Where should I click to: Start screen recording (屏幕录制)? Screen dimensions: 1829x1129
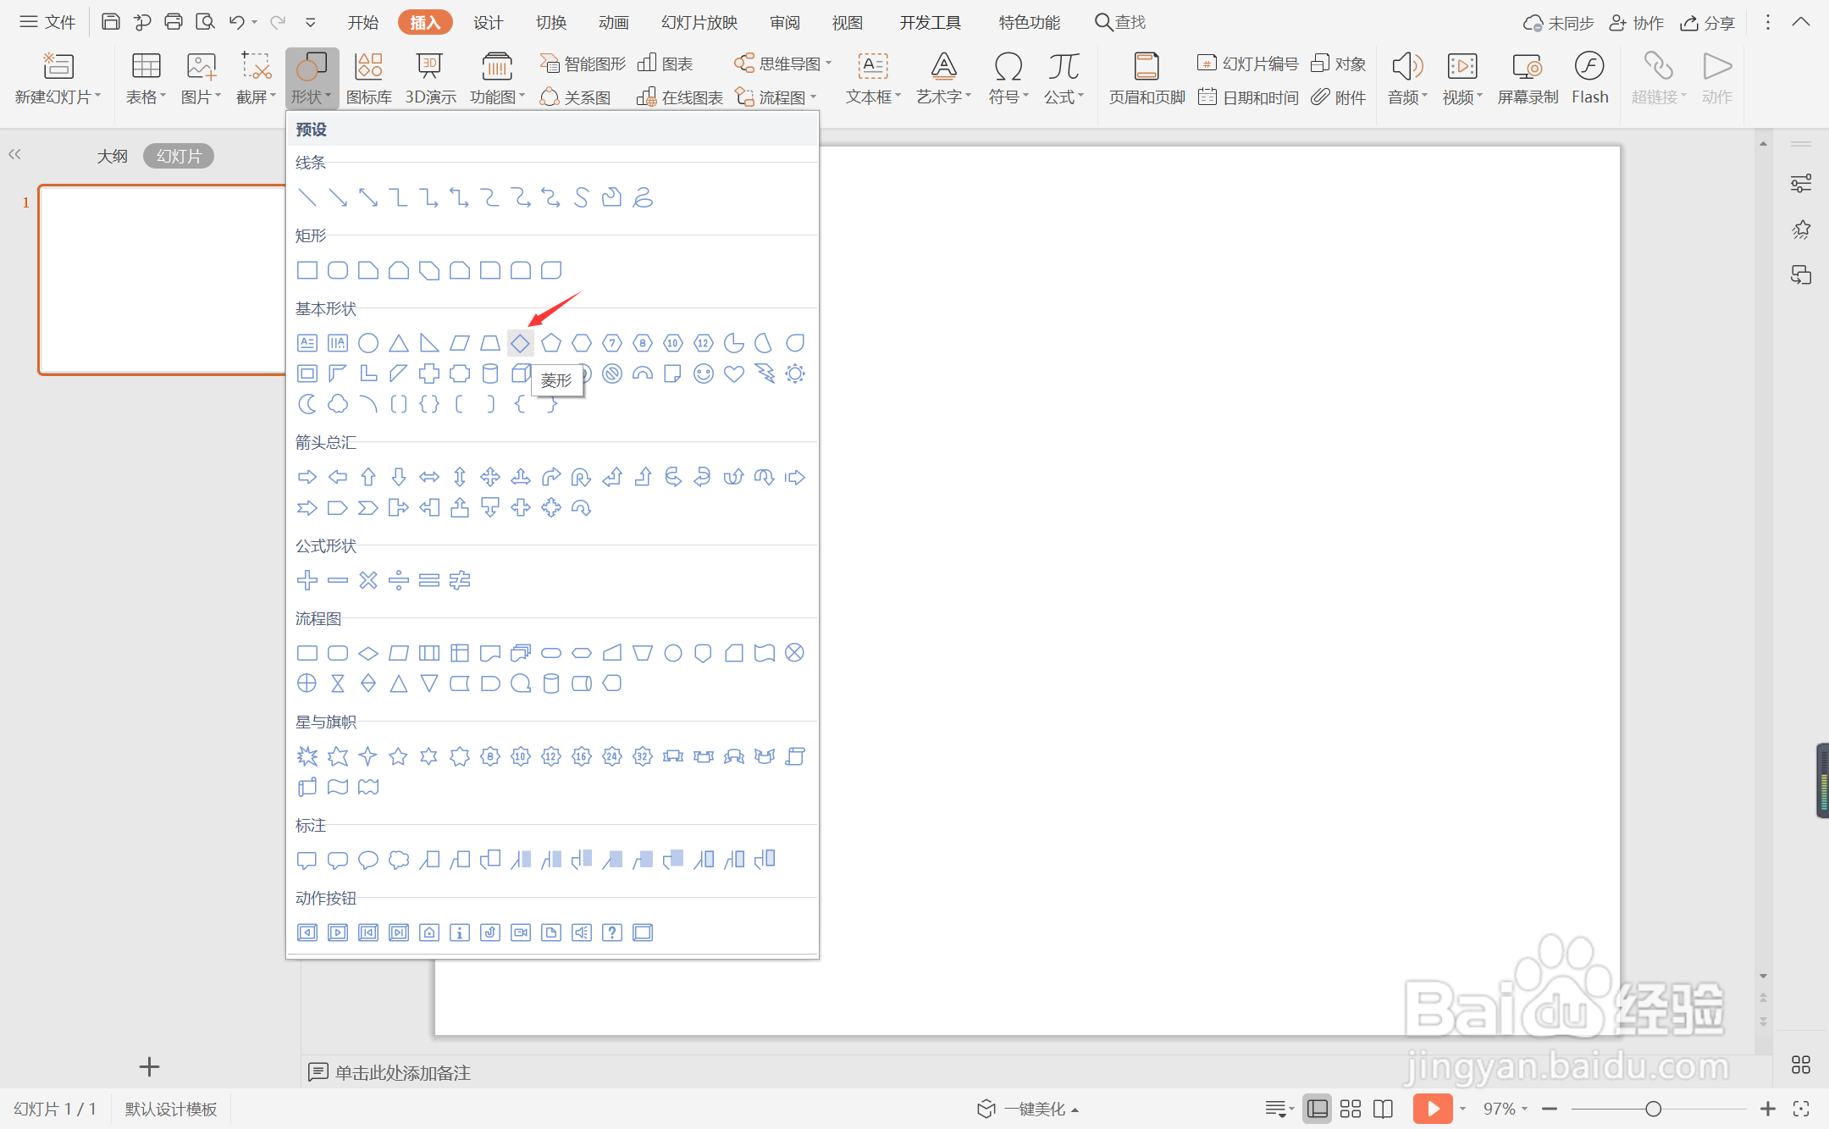click(1528, 78)
